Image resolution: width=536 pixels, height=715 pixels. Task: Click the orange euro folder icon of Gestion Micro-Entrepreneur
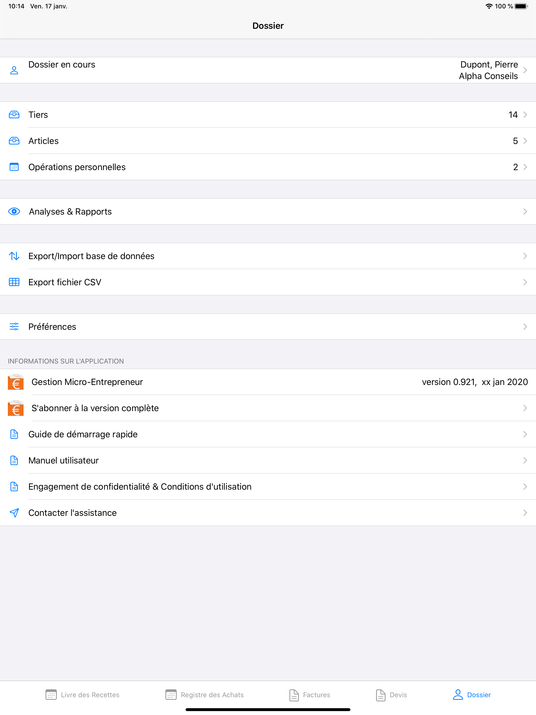(x=15, y=382)
